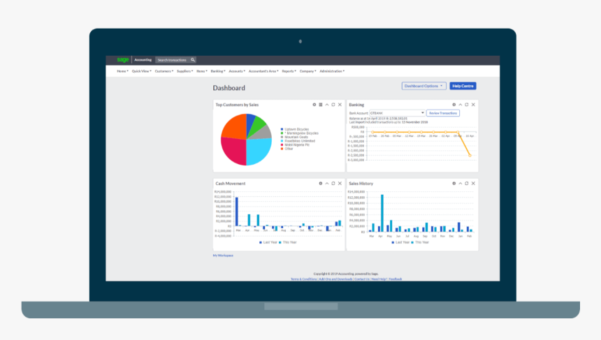The image size is (601, 340).
Task: Click the Dashboard page heading
Action: [229, 88]
